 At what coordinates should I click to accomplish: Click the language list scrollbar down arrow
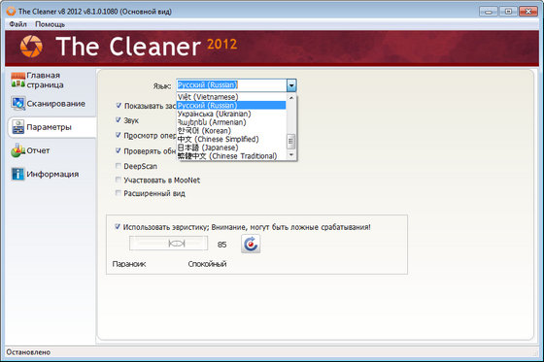(291, 155)
